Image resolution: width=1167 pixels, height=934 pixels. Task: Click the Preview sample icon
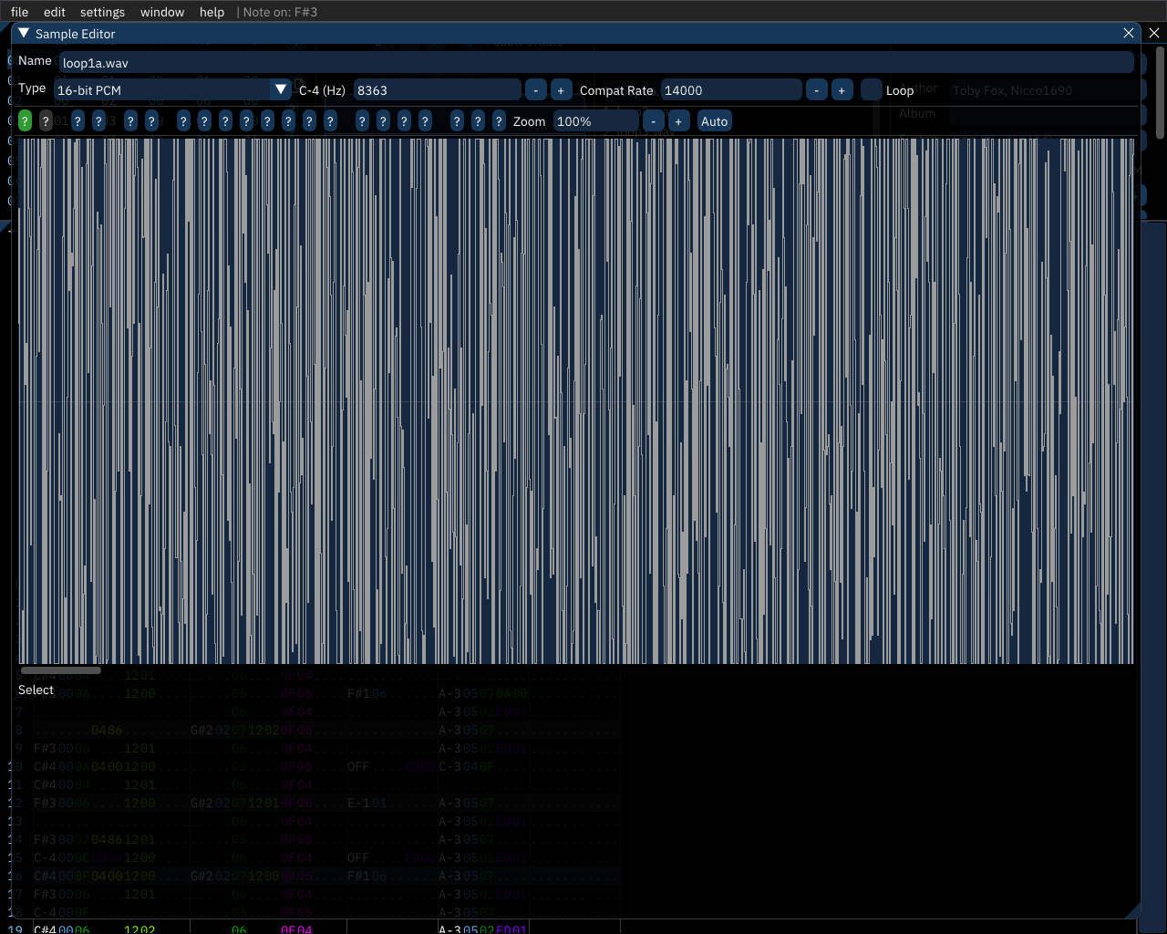pos(457,121)
